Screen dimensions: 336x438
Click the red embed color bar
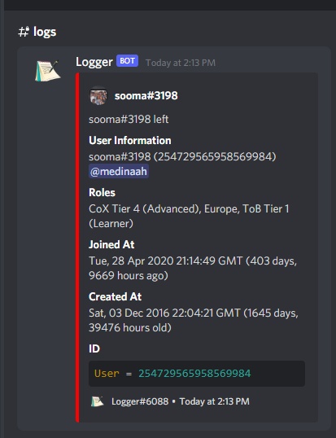pos(77,247)
